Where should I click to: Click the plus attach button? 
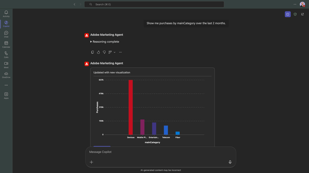[91, 162]
